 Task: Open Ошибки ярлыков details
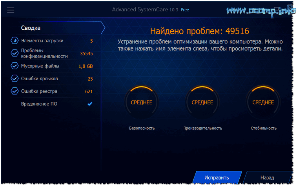click(39, 79)
